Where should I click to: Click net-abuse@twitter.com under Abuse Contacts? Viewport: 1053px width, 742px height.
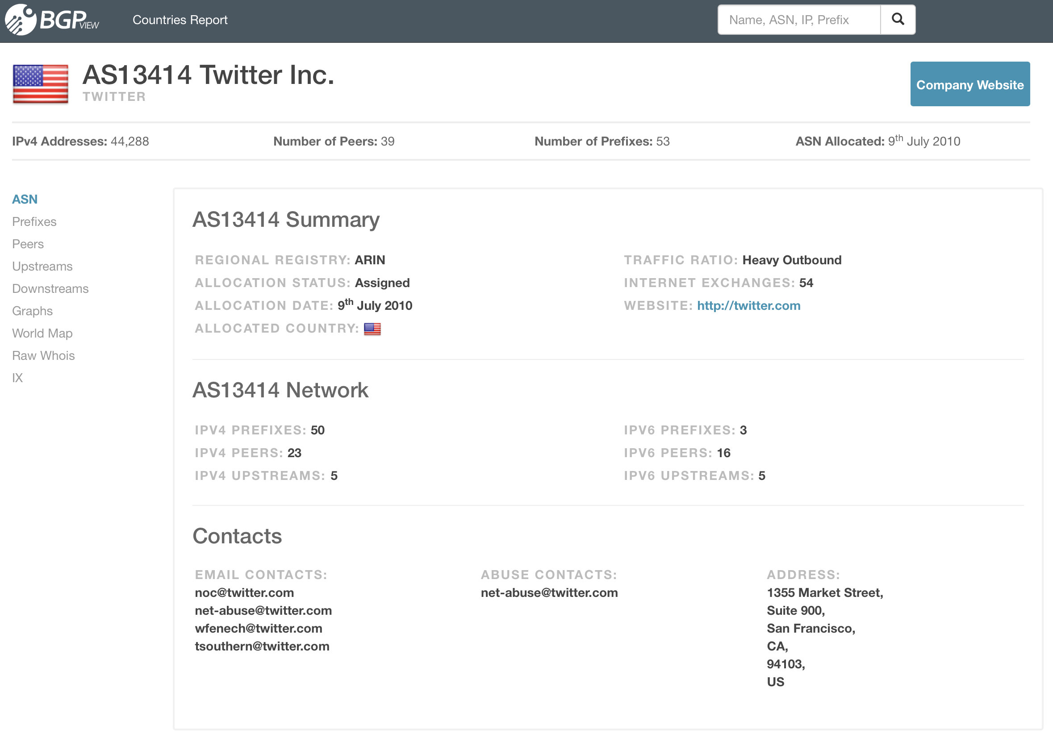549,592
